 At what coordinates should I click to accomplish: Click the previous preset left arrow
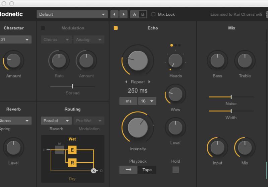pyautogui.click(x=115, y=14)
